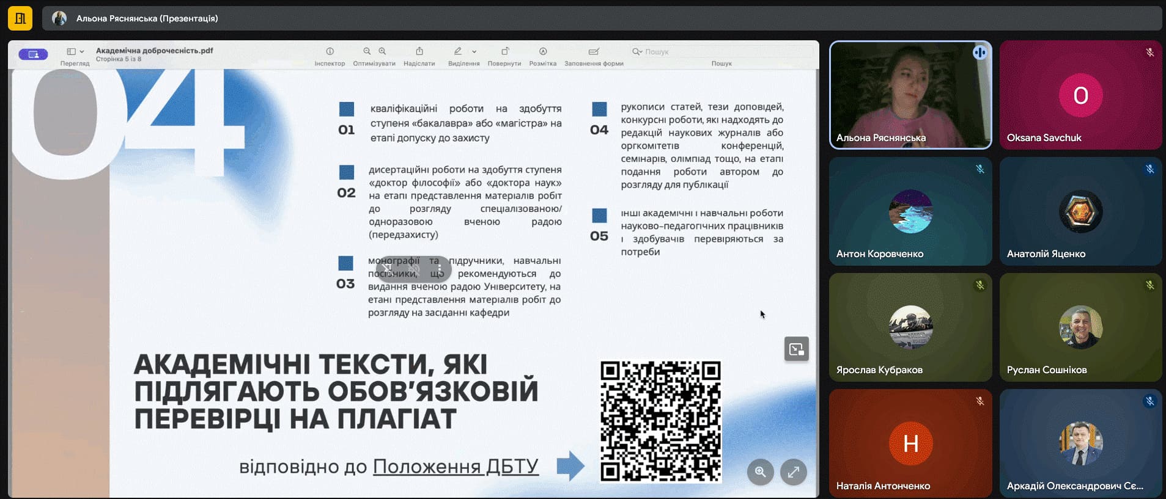1166x499 pixels.
Task: Toggle the purple screen-share indicator button
Action: coord(33,54)
